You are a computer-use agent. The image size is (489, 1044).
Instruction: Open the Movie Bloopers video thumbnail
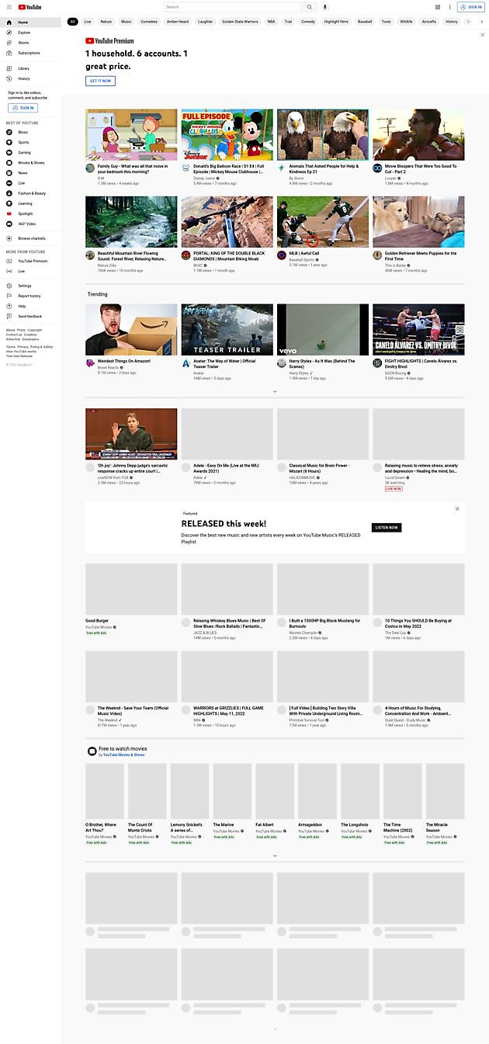[418, 134]
